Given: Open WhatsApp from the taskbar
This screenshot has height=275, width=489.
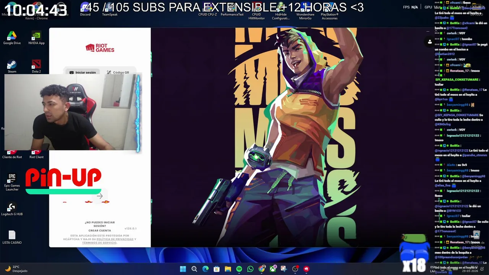Looking at the screenshot, I should (250, 269).
